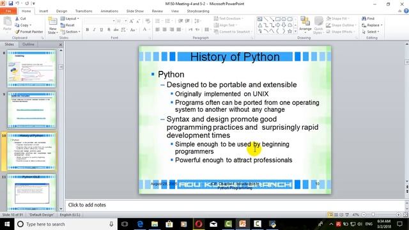Viewport: 409px width, 230px height.
Task: Select the Format Painter tool
Action: point(29,31)
